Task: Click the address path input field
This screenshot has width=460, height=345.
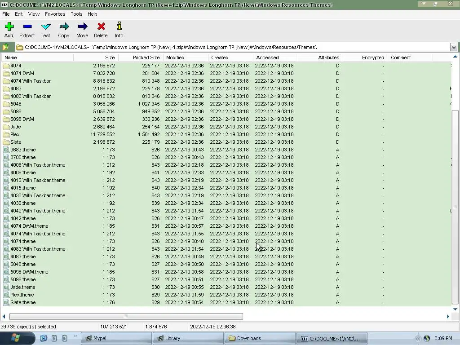Action: tap(232, 47)
